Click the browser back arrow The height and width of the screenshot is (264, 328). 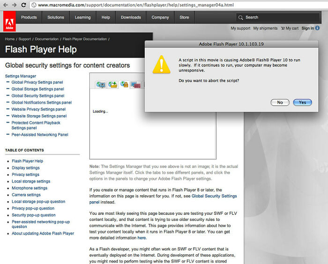4,5
